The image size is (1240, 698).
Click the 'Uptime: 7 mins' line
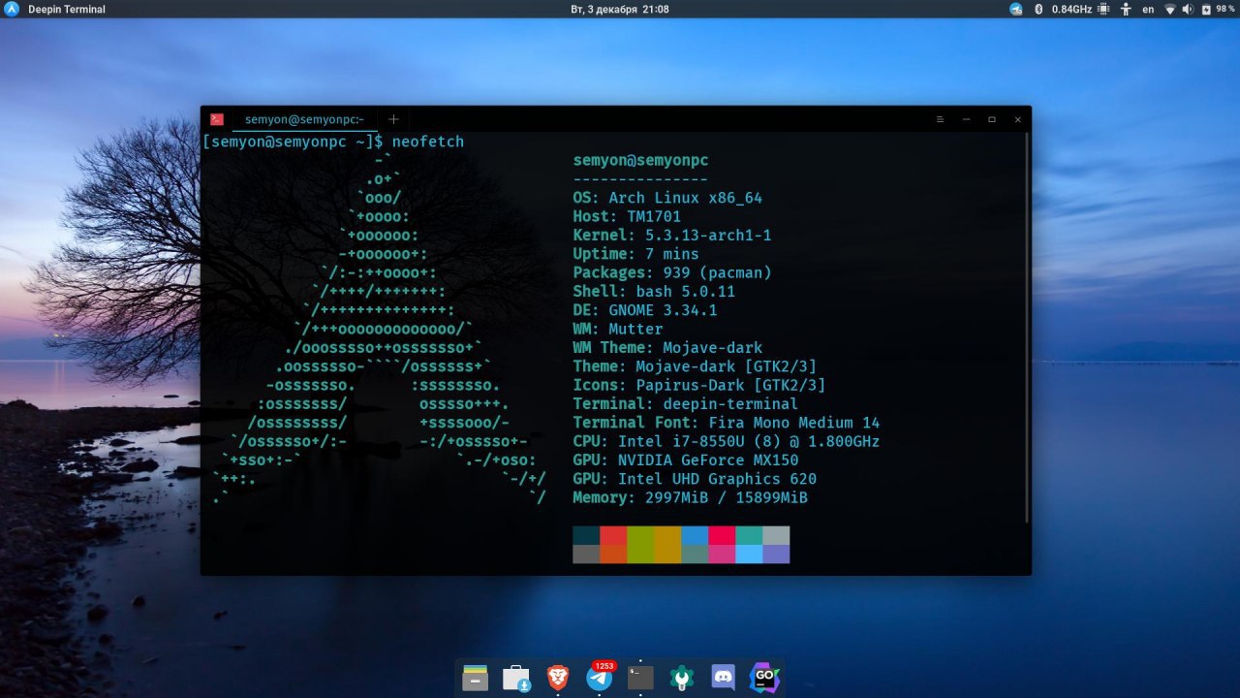point(635,254)
